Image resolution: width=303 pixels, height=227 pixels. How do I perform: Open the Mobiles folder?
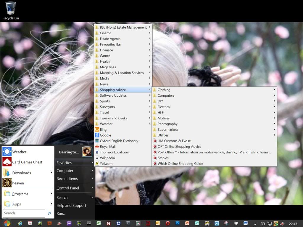click(x=214, y=118)
